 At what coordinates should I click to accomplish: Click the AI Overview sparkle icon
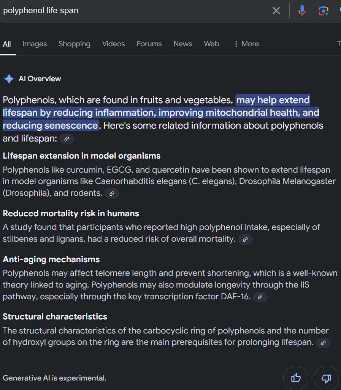click(x=9, y=79)
